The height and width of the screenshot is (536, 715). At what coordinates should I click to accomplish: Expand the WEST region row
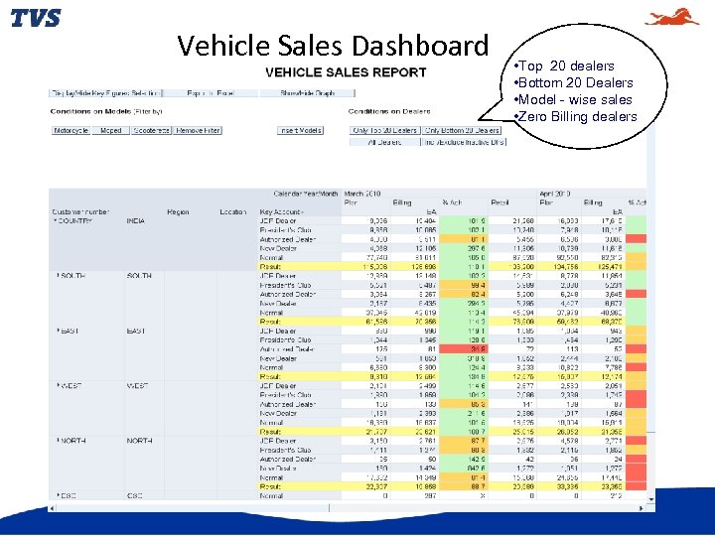(x=58, y=385)
